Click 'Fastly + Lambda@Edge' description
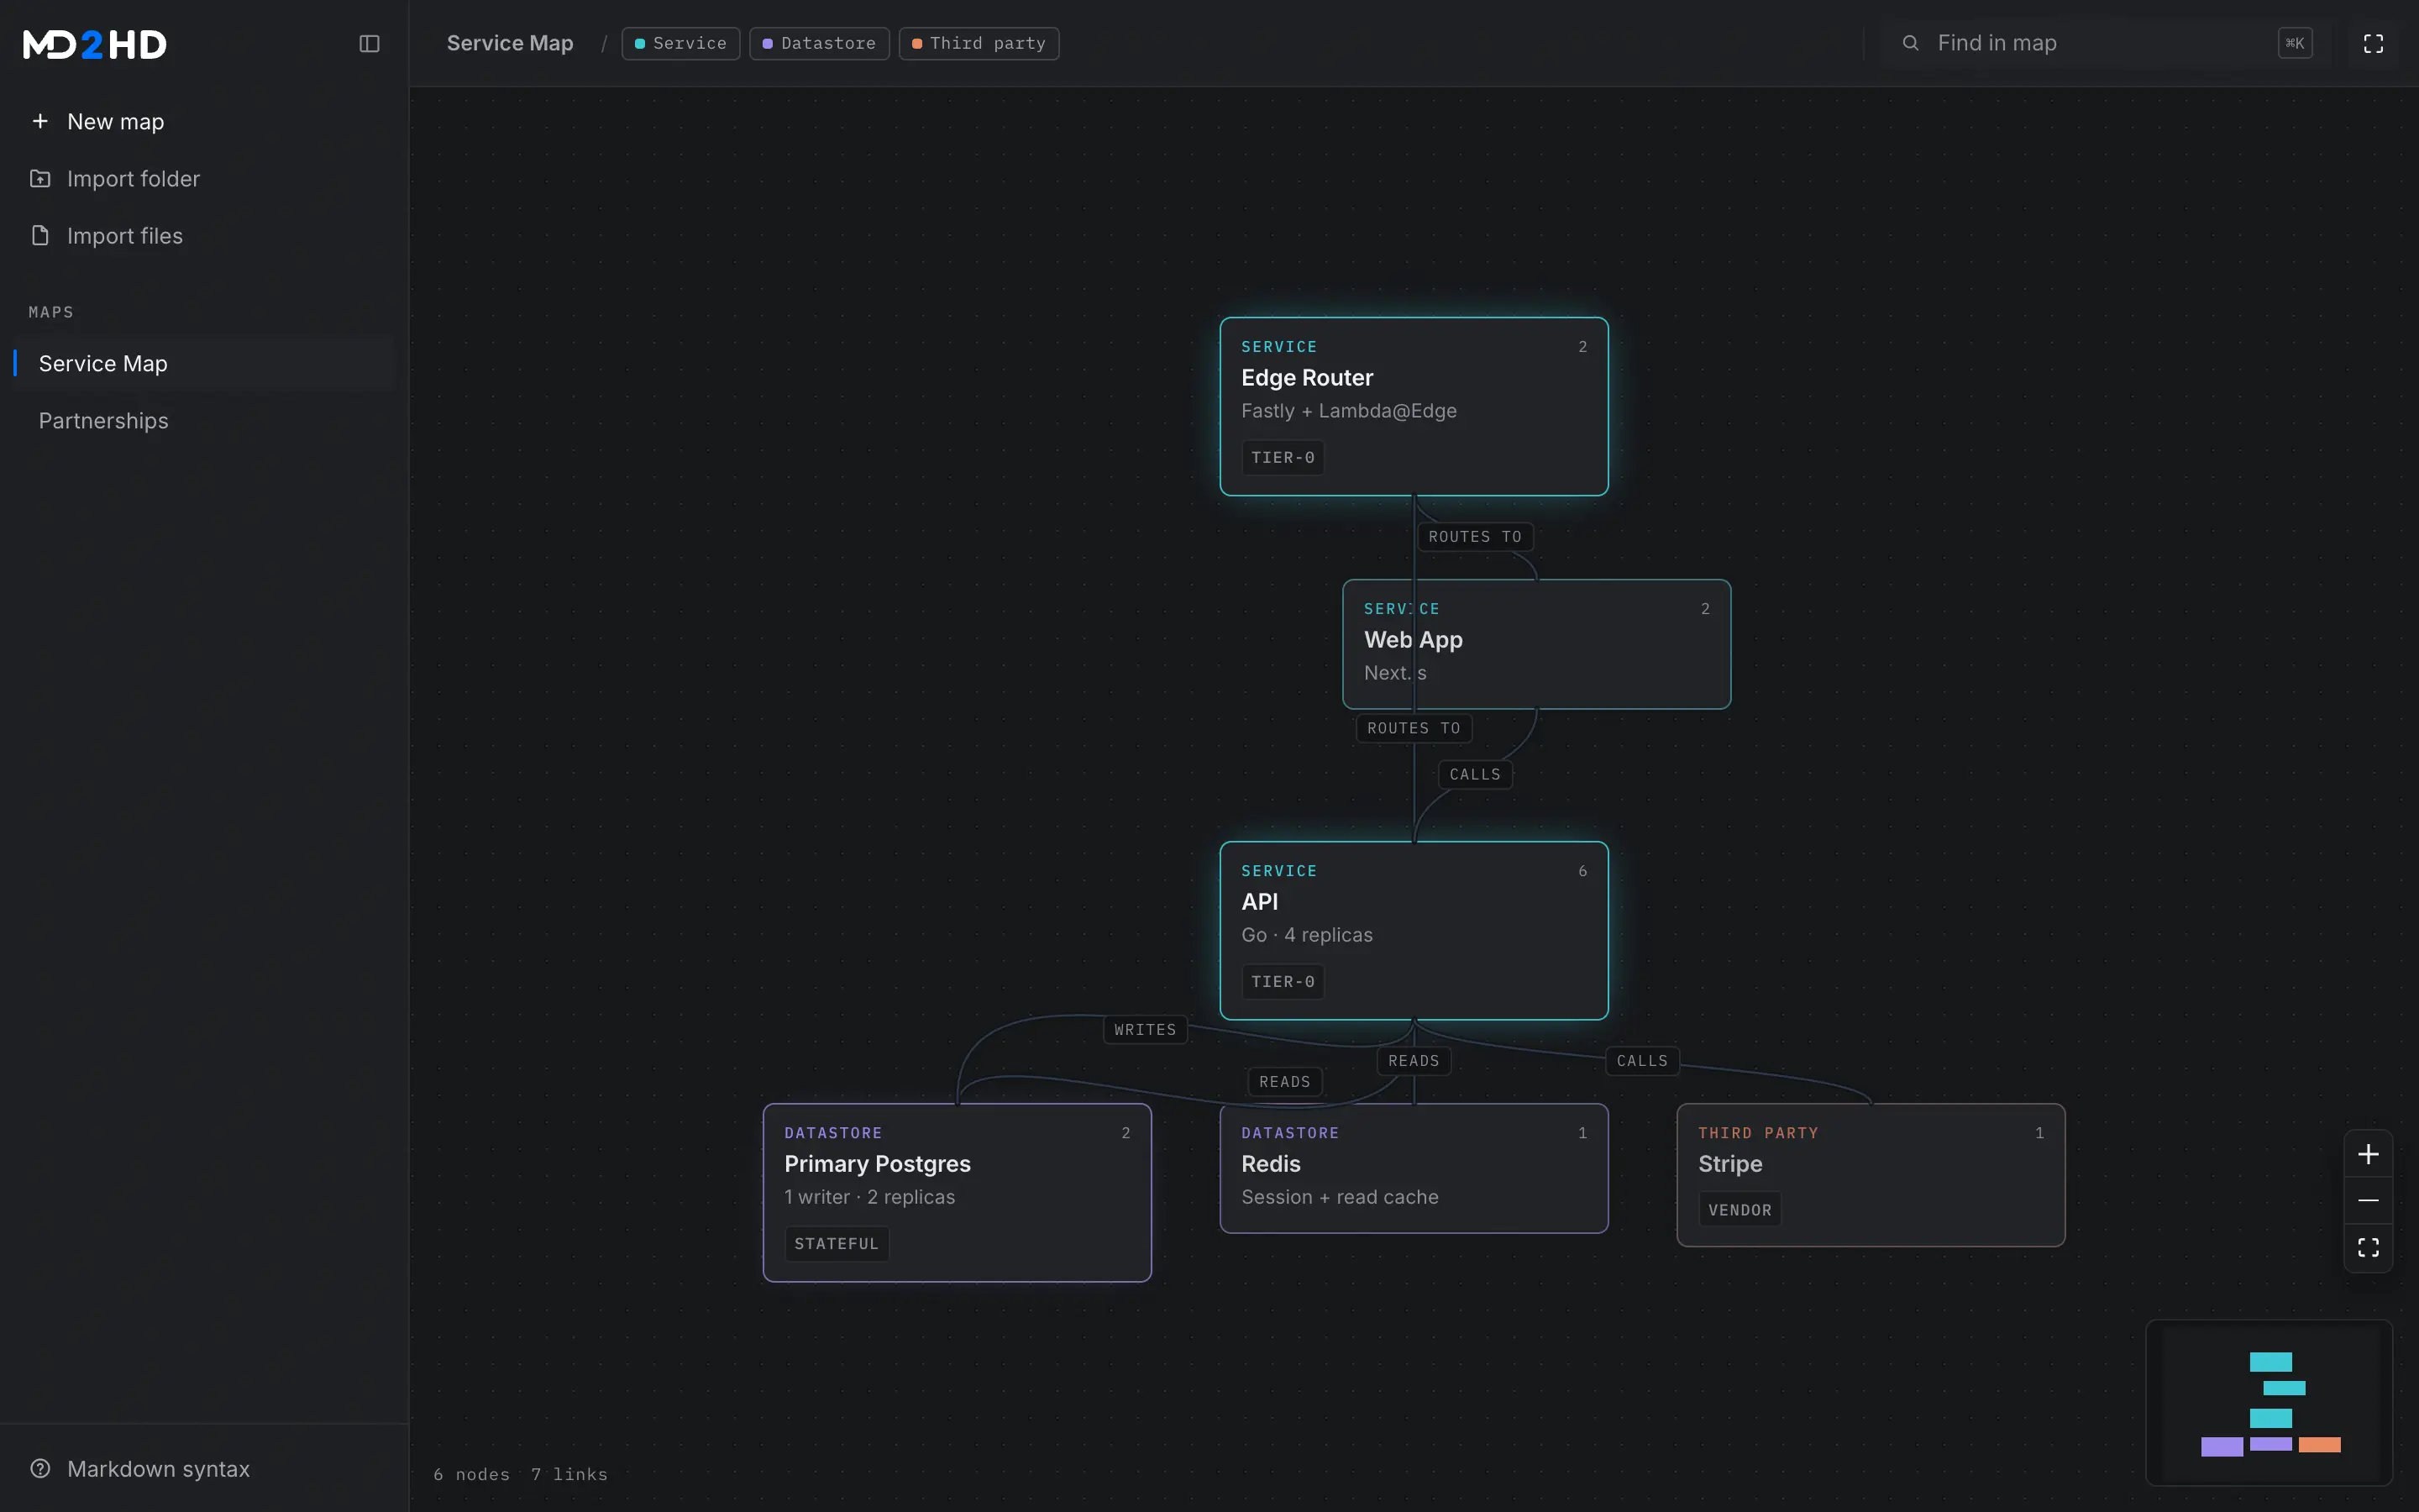The image size is (2419, 1512). tap(1348, 411)
